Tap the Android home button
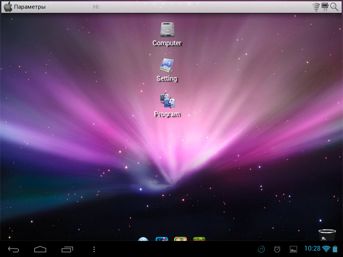 coord(40,249)
